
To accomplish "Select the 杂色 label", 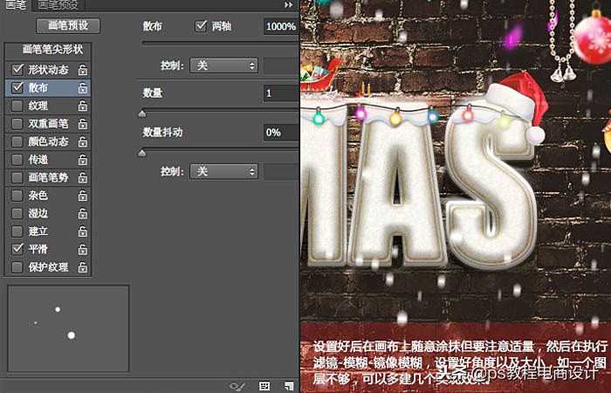I will pyautogui.click(x=38, y=196).
